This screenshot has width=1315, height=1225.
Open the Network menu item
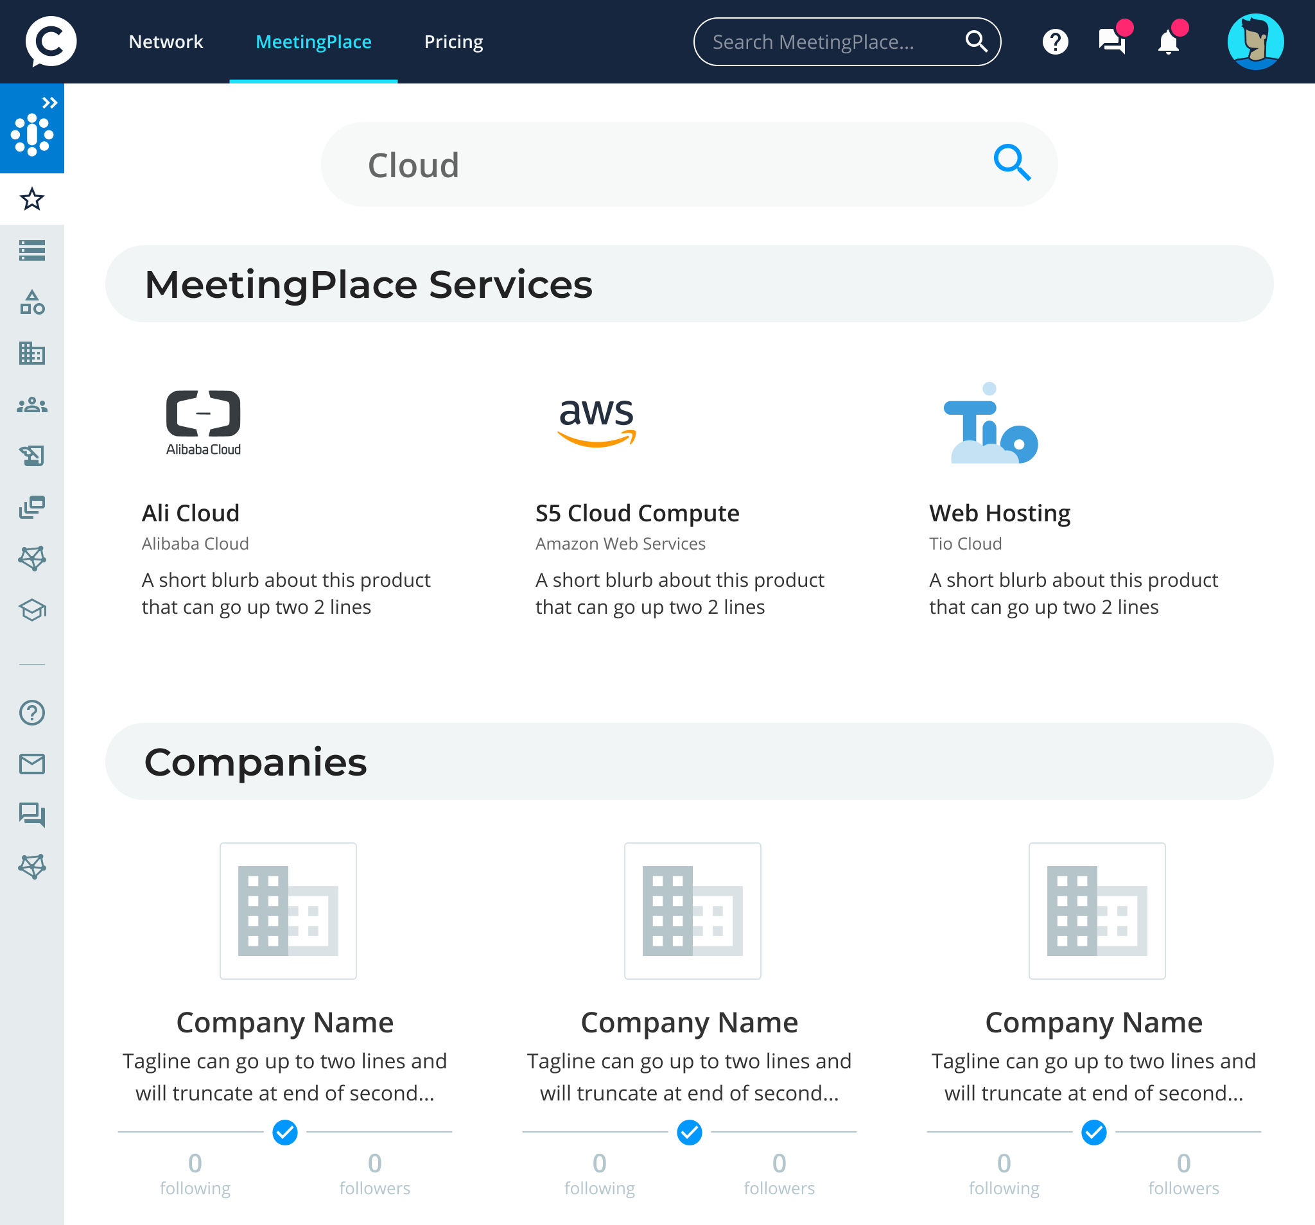click(x=166, y=42)
